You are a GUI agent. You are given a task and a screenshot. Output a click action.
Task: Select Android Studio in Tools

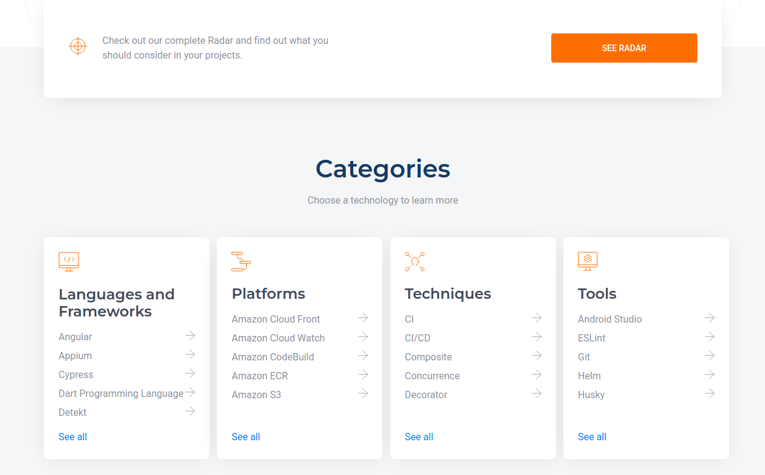[x=610, y=319]
